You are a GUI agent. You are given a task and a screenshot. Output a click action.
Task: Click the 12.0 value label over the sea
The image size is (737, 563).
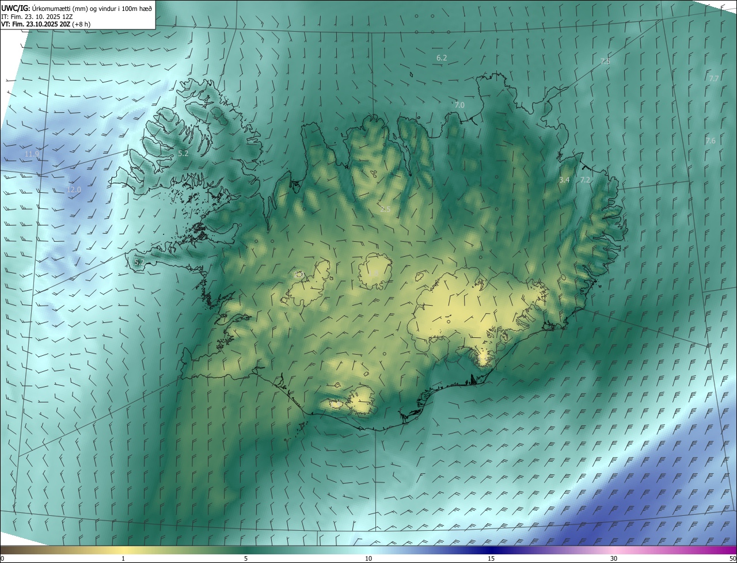pos(74,190)
